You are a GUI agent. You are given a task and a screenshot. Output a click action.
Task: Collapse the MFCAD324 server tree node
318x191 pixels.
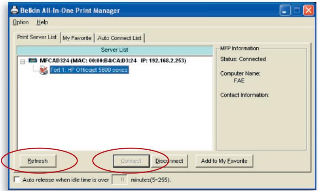(23, 61)
